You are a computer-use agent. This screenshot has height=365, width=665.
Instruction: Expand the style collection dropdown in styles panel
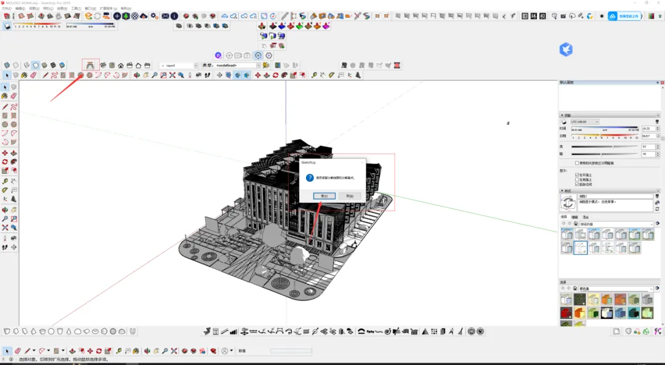(x=616, y=224)
